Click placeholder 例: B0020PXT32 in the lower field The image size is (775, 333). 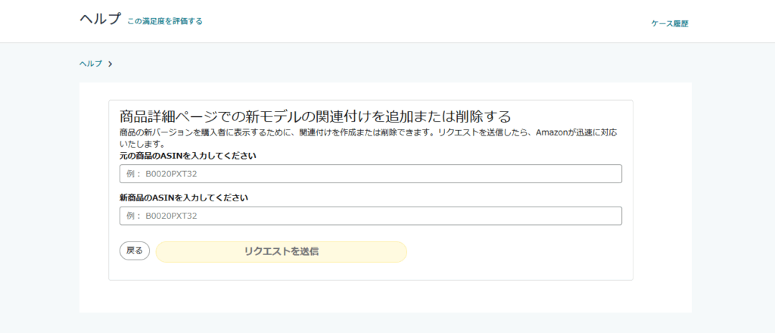point(162,216)
